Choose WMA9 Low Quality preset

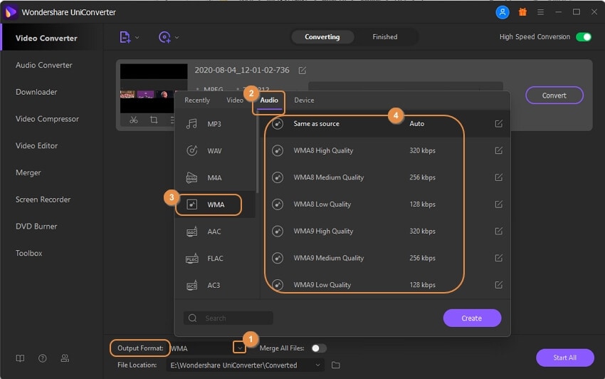pyautogui.click(x=384, y=285)
